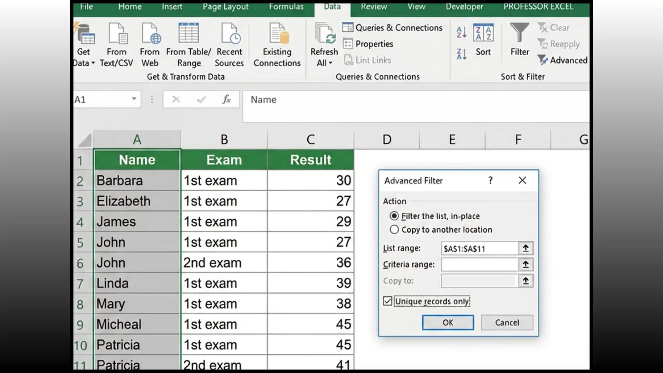Select the cell with result 36

click(x=310, y=263)
